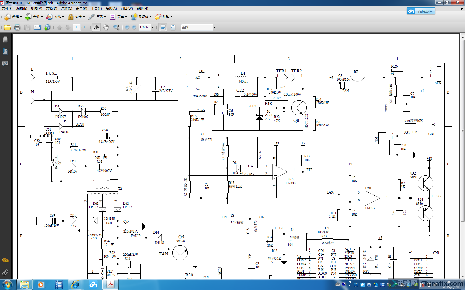Open the 合并 (Combine) toolbar menu
This screenshot has height=290, width=465.
(x=34, y=17)
